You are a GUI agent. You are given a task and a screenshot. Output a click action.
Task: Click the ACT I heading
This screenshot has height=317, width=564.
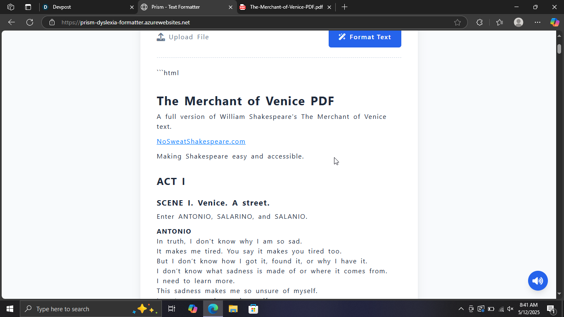(x=171, y=182)
